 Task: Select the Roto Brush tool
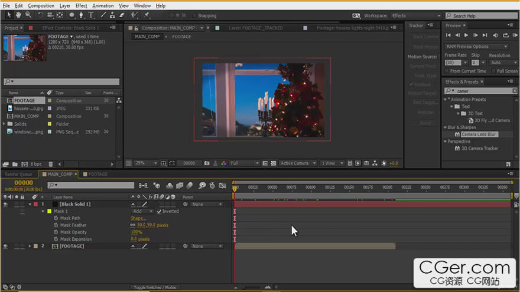[x=134, y=15]
